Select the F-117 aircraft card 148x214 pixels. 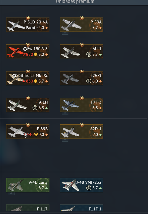pos(28,208)
